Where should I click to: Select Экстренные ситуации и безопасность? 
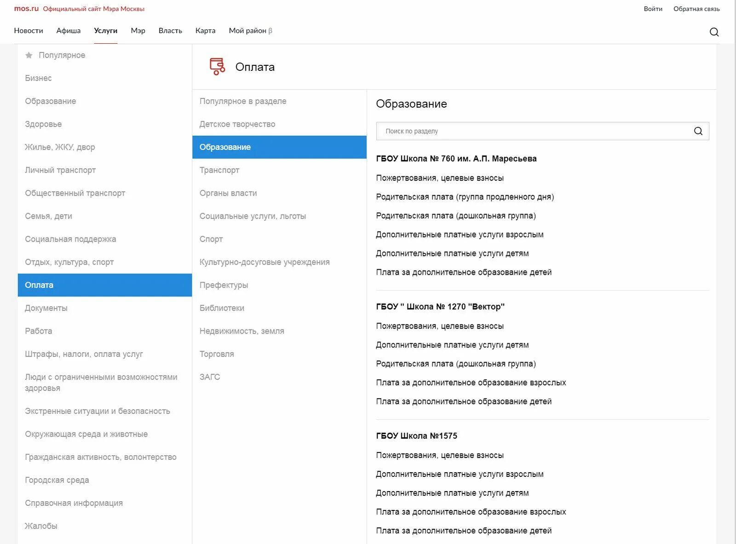click(105, 411)
